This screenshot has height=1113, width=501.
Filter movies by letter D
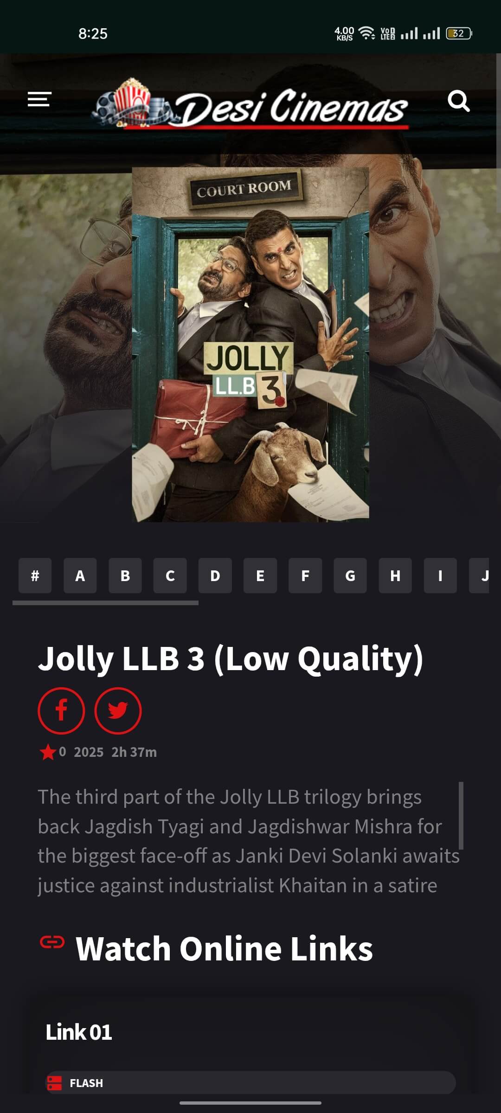point(215,576)
